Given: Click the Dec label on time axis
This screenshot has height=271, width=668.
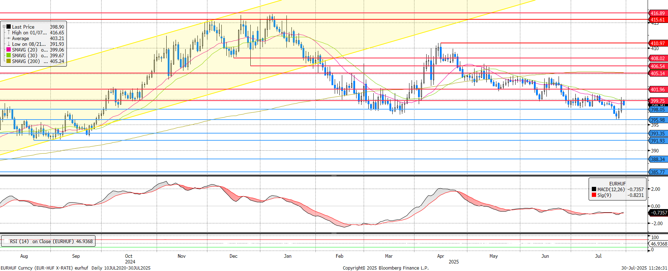Looking at the screenshot, I should (x=234, y=256).
